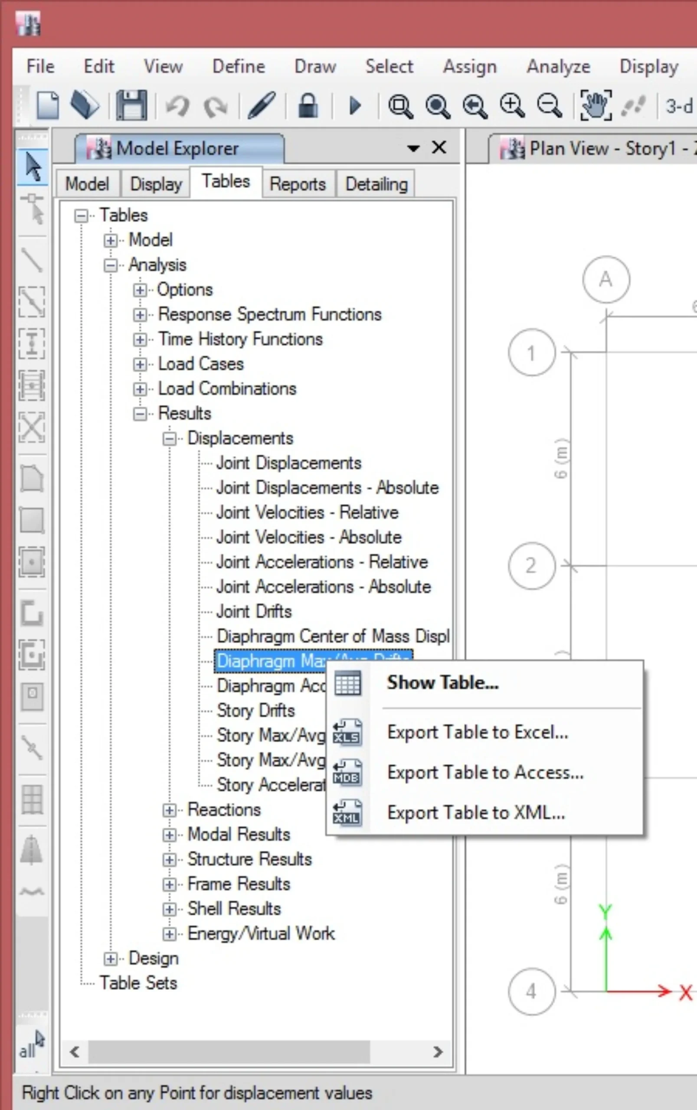
Task: Click the Restore Previous Zoom icon
Action: 475,105
